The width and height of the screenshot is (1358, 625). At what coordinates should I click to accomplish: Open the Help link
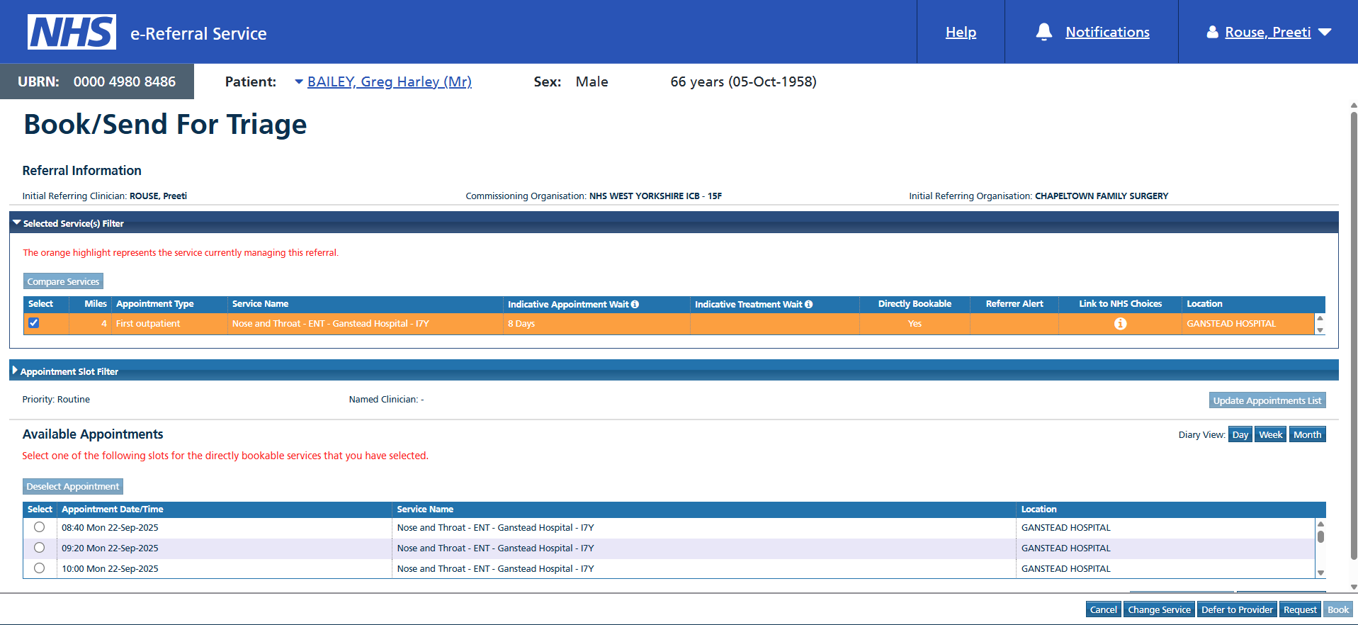[x=961, y=32]
